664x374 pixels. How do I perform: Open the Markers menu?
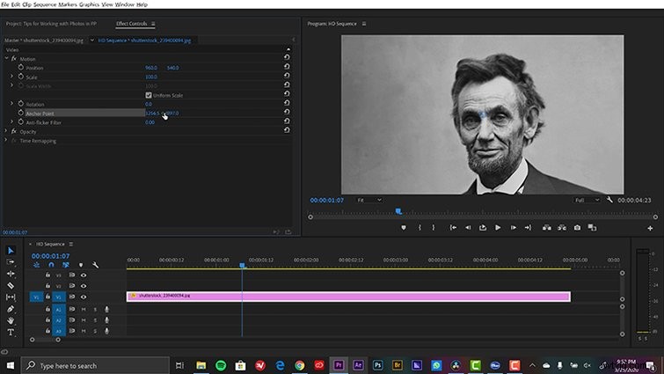pos(68,4)
